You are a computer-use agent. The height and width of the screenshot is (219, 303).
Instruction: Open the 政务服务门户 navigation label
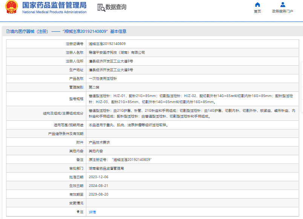pyautogui.click(x=282, y=11)
